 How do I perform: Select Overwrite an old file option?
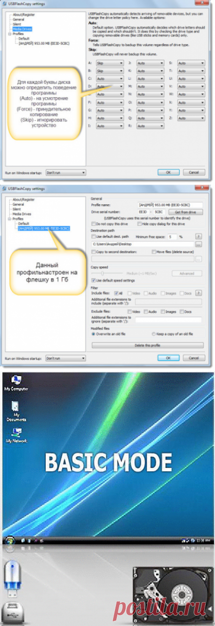point(93,334)
